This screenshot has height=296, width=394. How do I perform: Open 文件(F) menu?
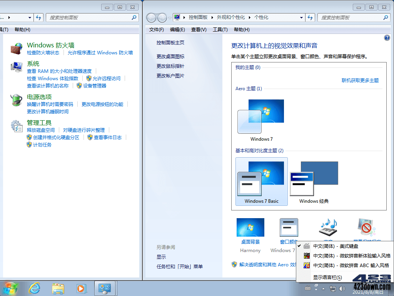(x=156, y=29)
